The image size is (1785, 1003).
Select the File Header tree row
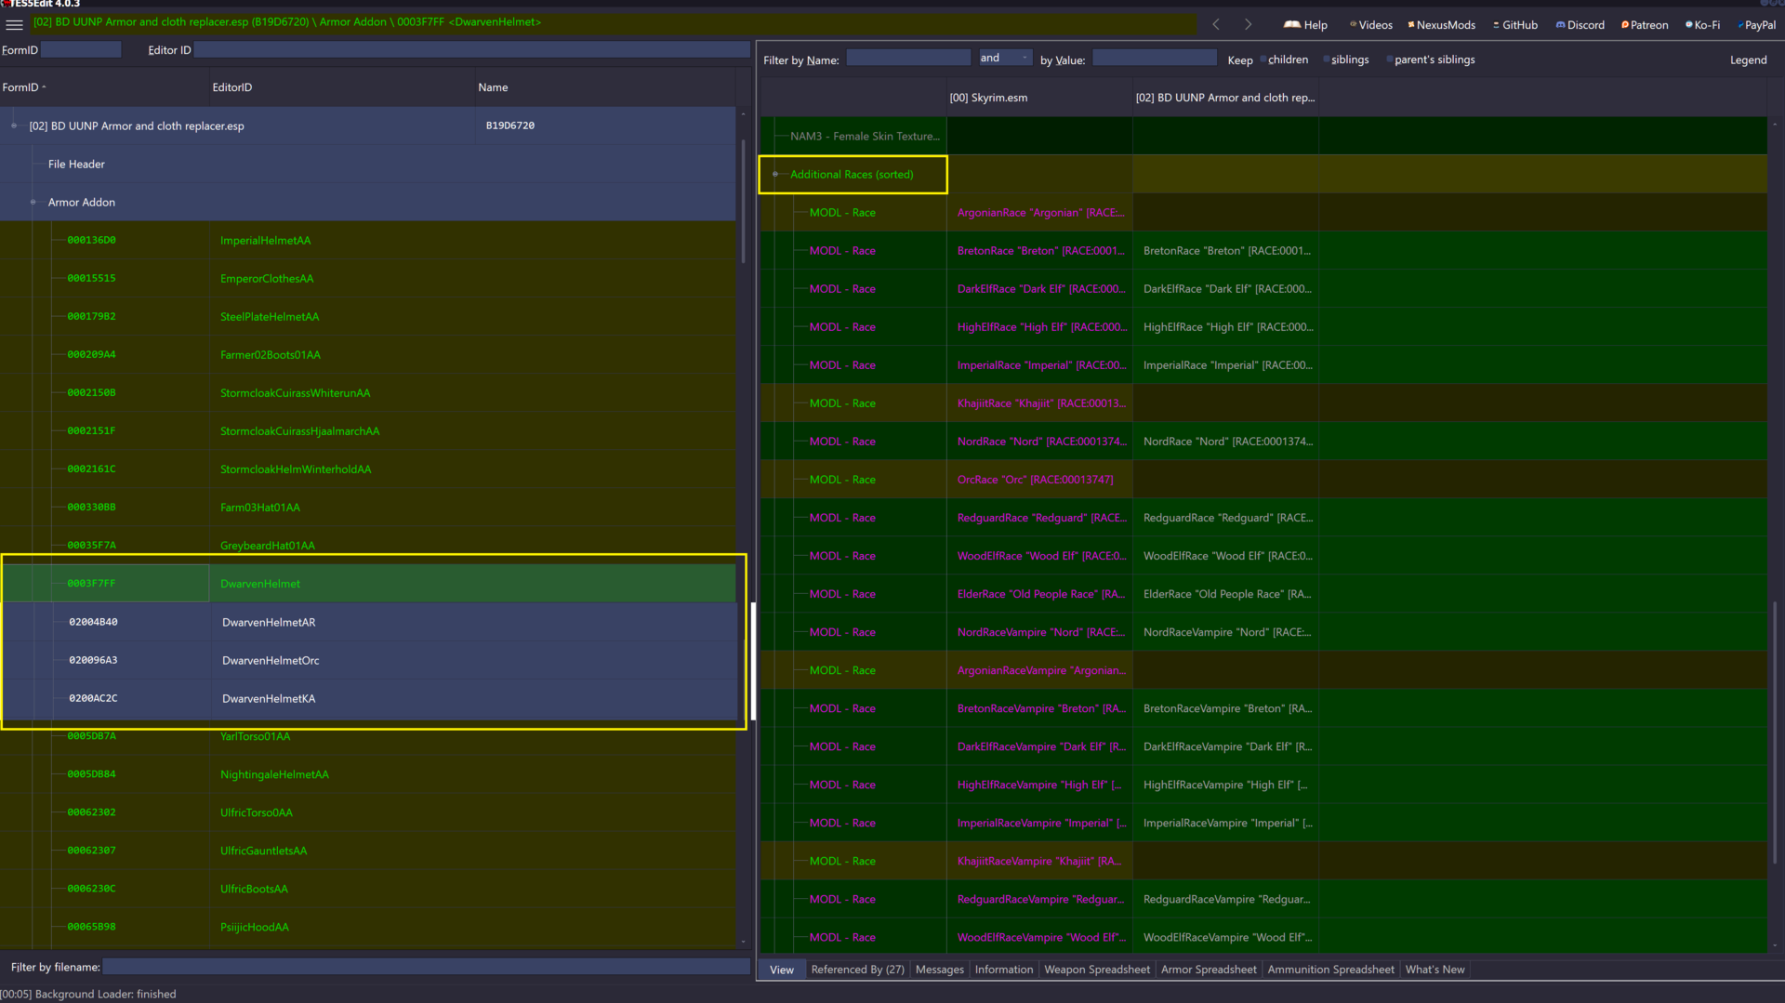(x=367, y=164)
